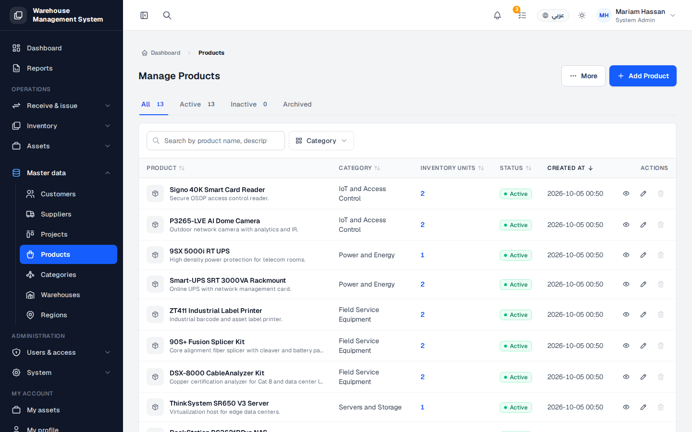The image size is (692, 432).
Task: View the Signo 40K Smart Card Reader details
Action: click(626, 193)
